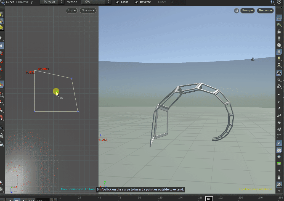This screenshot has width=284, height=201.
Task: Click the select arrow tool
Action: [1, 38]
